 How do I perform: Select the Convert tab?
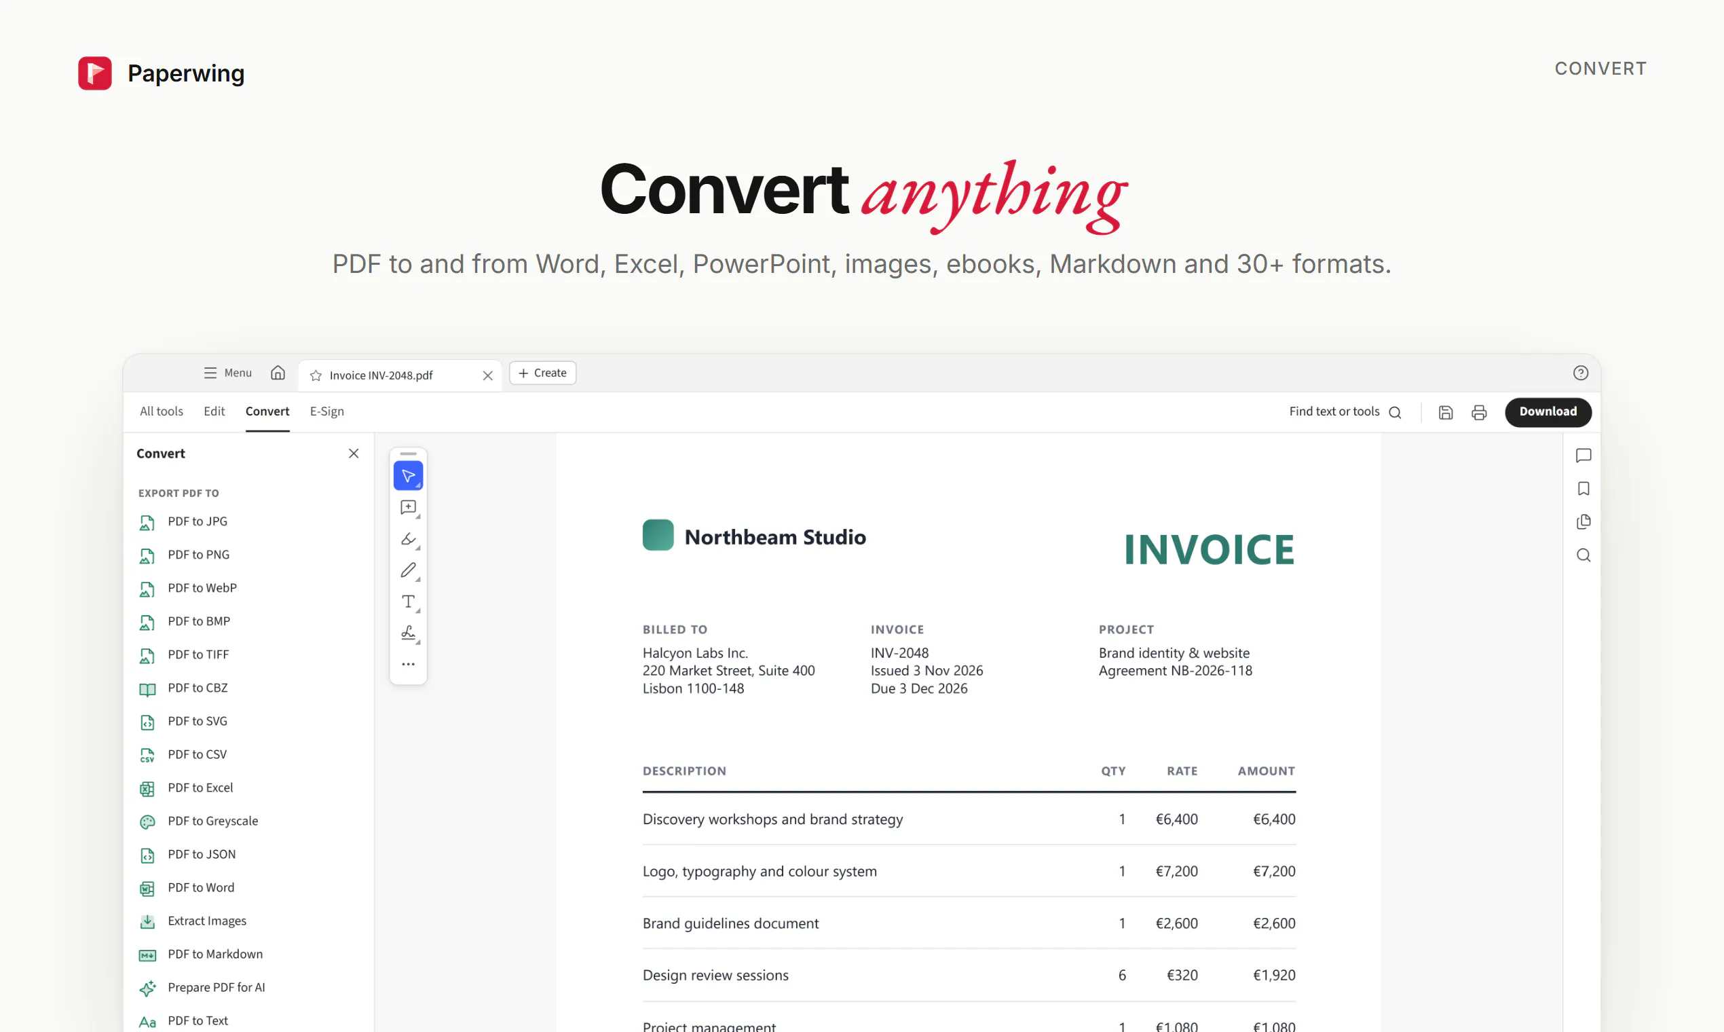pos(267,411)
